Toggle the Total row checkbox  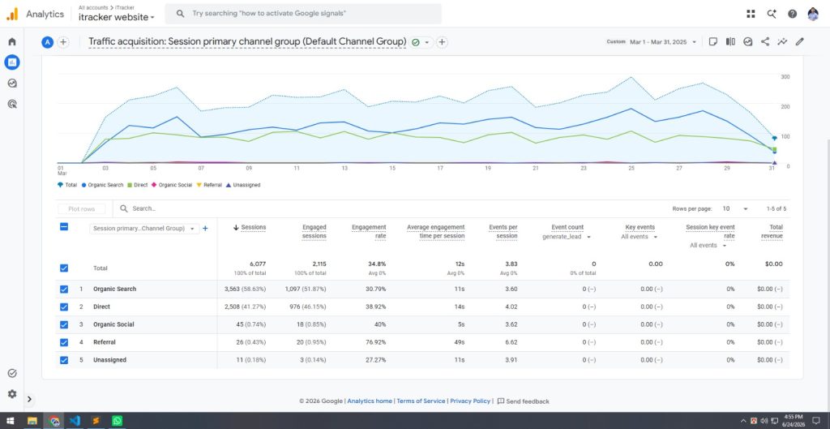[x=64, y=268]
